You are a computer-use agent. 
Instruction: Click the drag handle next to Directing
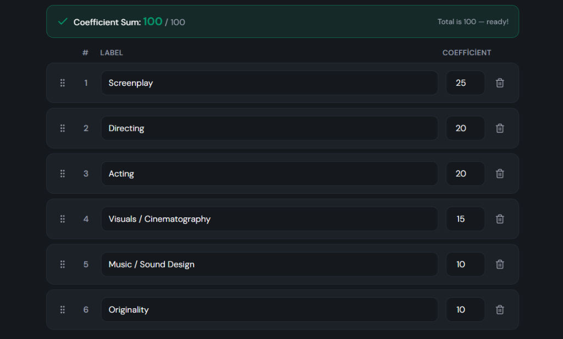tap(63, 128)
